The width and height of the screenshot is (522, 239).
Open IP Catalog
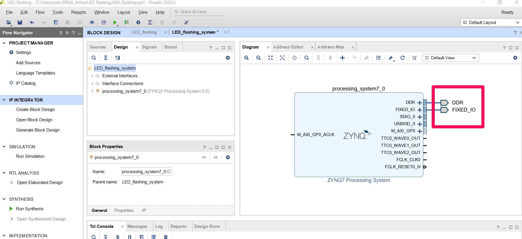26,83
